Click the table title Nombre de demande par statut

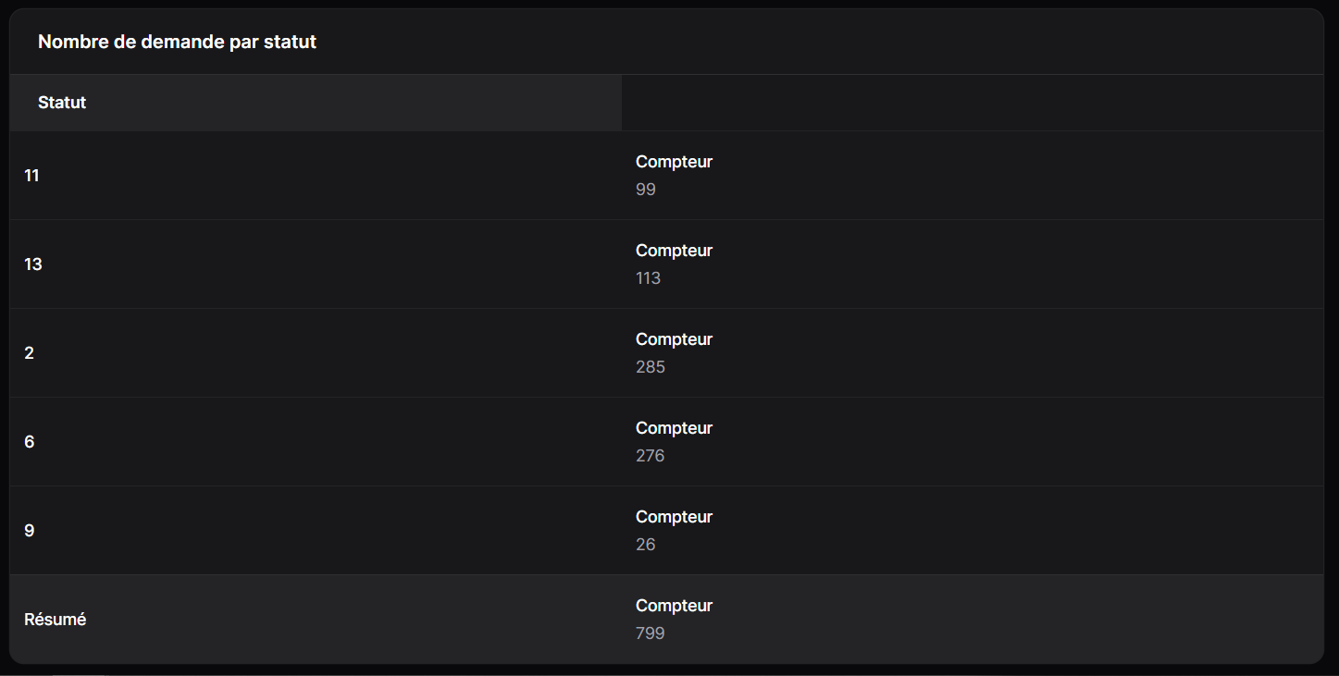(177, 42)
